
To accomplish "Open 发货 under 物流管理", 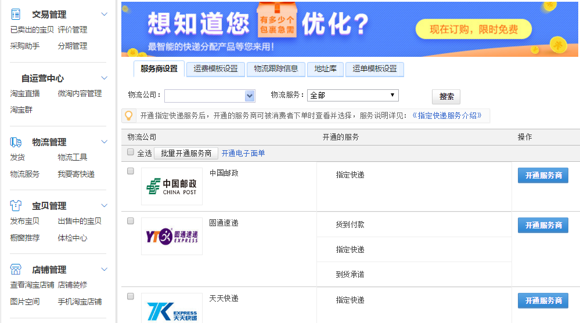I will click(17, 157).
